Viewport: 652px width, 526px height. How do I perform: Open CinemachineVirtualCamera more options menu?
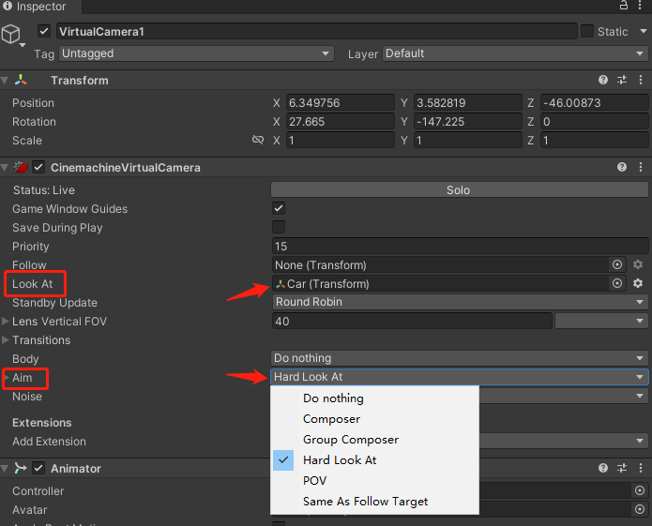point(641,167)
